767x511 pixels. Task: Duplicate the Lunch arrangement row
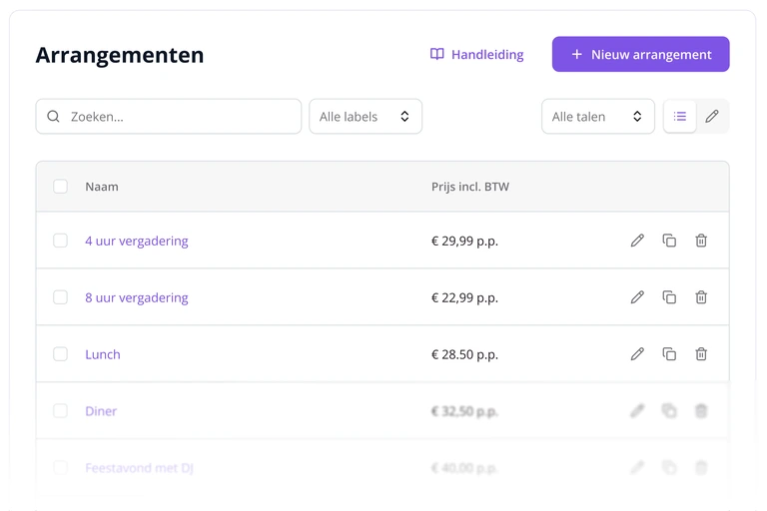click(x=669, y=354)
